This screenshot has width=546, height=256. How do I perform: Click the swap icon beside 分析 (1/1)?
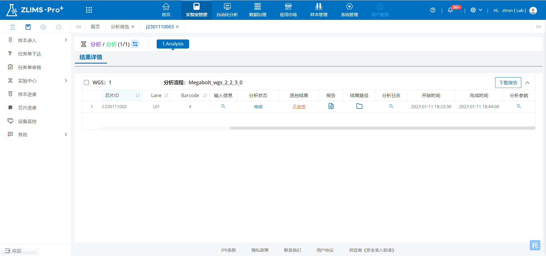(135, 44)
